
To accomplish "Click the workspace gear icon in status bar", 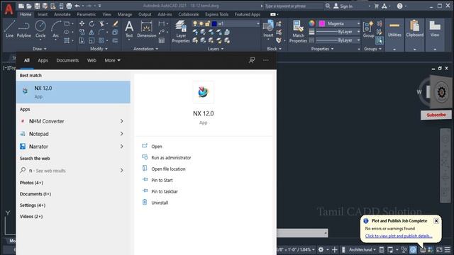I will (x=321, y=249).
